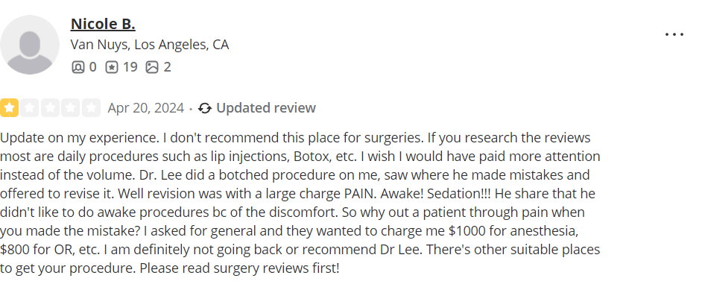Image resolution: width=705 pixels, height=287 pixels.
Task: Click the last line 'Please read surgery reviews first!'
Action: [239, 268]
